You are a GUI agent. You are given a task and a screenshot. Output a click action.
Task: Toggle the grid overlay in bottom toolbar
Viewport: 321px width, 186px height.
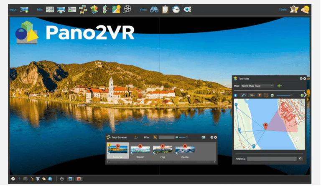point(25,179)
